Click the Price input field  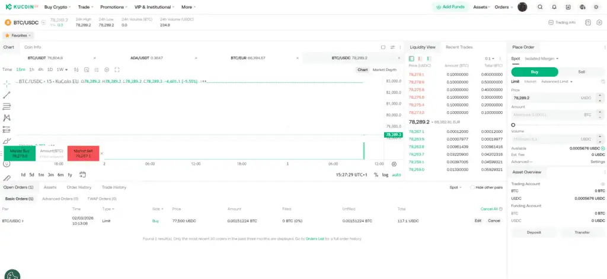pyautogui.click(x=545, y=98)
